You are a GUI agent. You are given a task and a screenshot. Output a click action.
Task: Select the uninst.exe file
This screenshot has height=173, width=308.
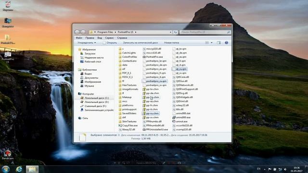[180, 122]
